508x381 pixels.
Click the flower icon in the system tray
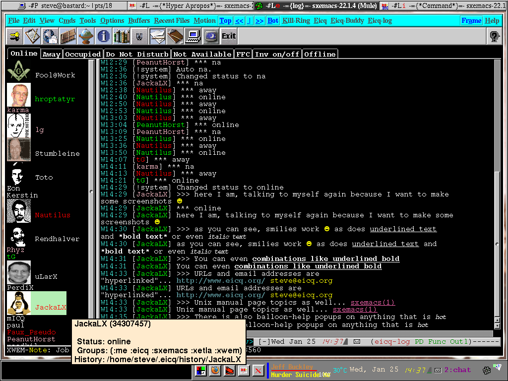click(486, 370)
